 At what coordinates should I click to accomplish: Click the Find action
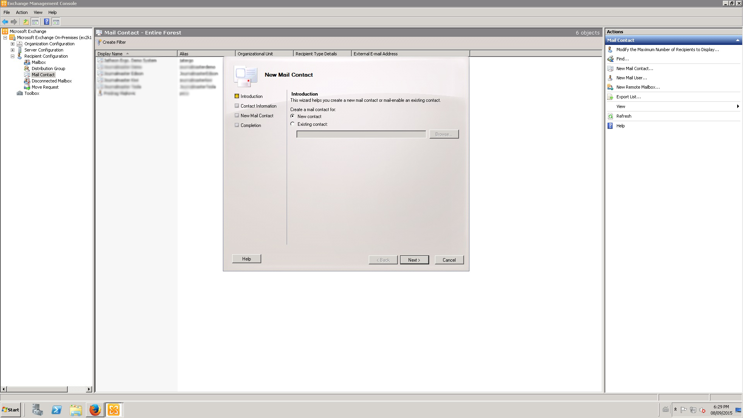pyautogui.click(x=622, y=59)
